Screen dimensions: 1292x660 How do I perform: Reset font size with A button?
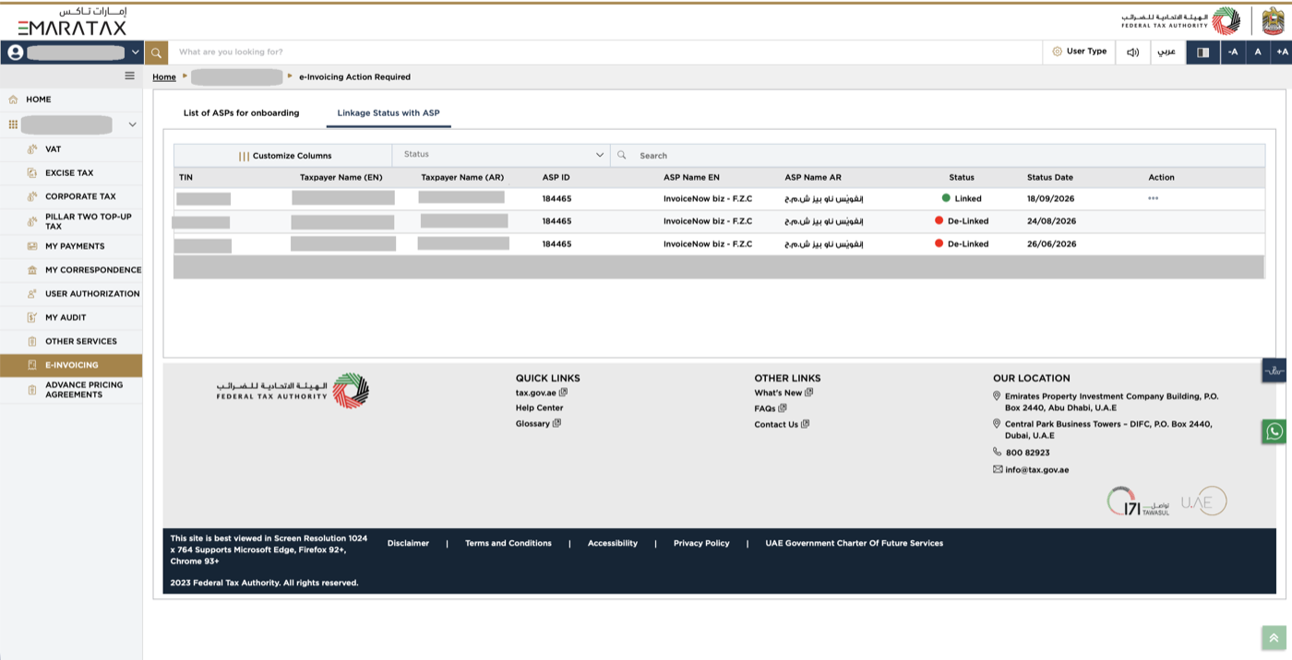click(x=1258, y=53)
